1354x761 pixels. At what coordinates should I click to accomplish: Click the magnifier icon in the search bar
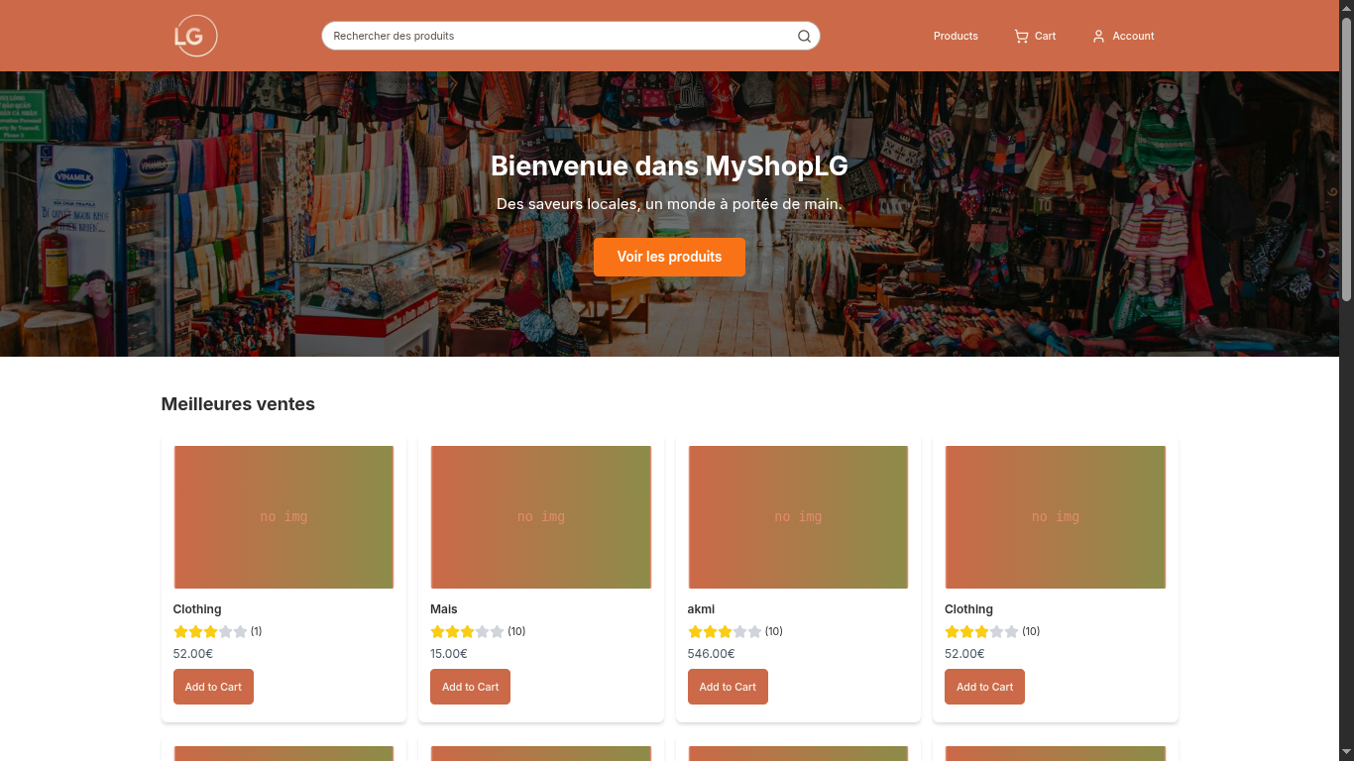pos(804,37)
